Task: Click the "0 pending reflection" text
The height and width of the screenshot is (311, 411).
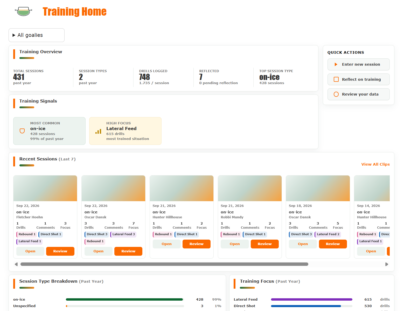Action: coord(218,83)
